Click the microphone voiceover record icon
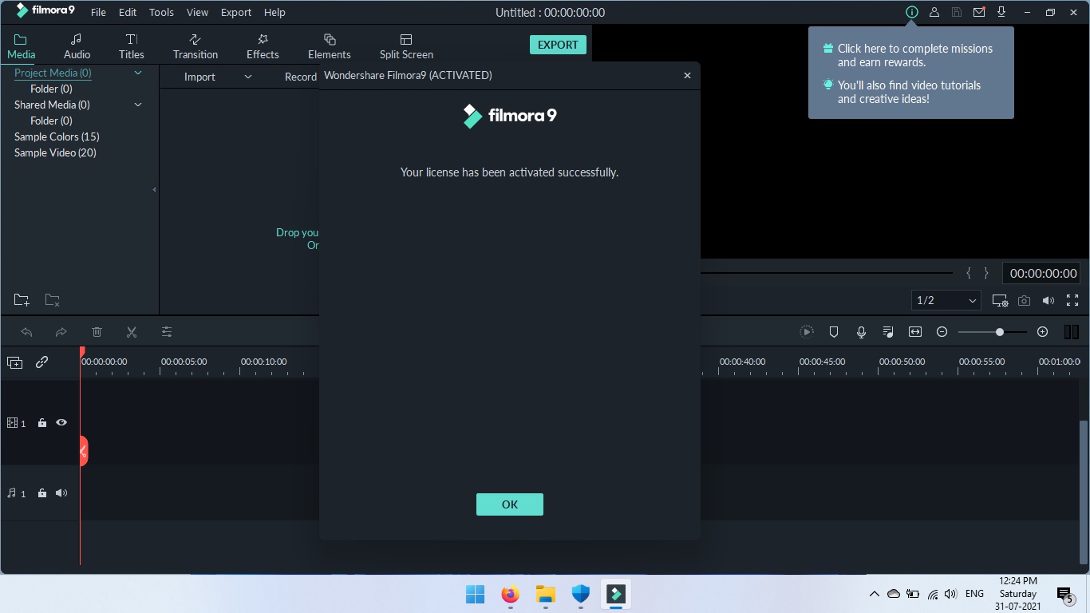 click(861, 332)
